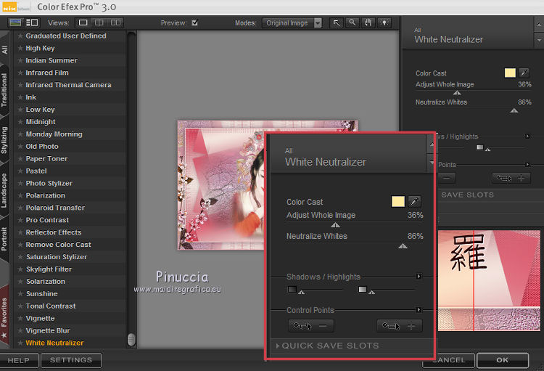Click Adjust Whole Image slider handle in inset

tap(335, 225)
